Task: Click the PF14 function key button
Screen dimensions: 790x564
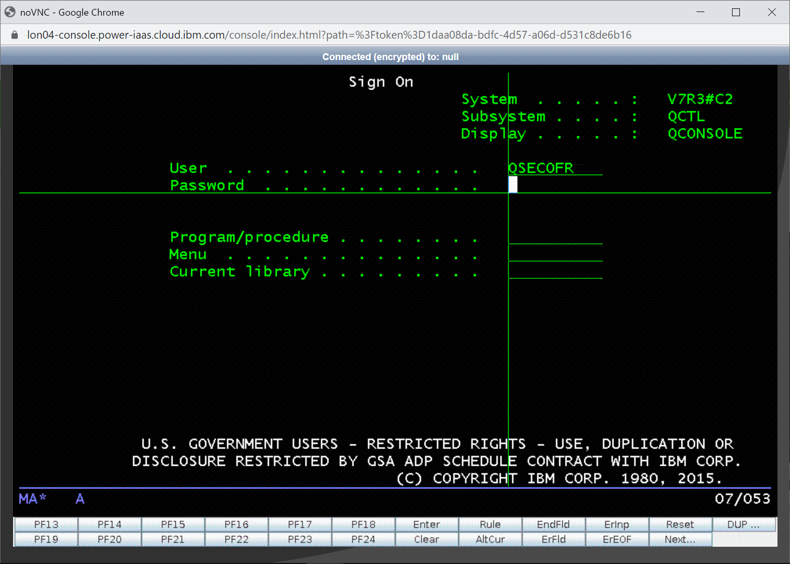Action: click(109, 524)
